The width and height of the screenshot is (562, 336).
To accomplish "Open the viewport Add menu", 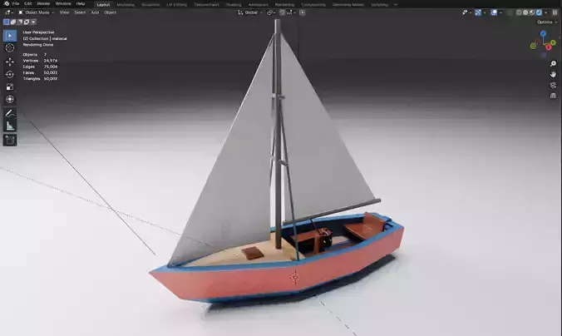I will [95, 12].
